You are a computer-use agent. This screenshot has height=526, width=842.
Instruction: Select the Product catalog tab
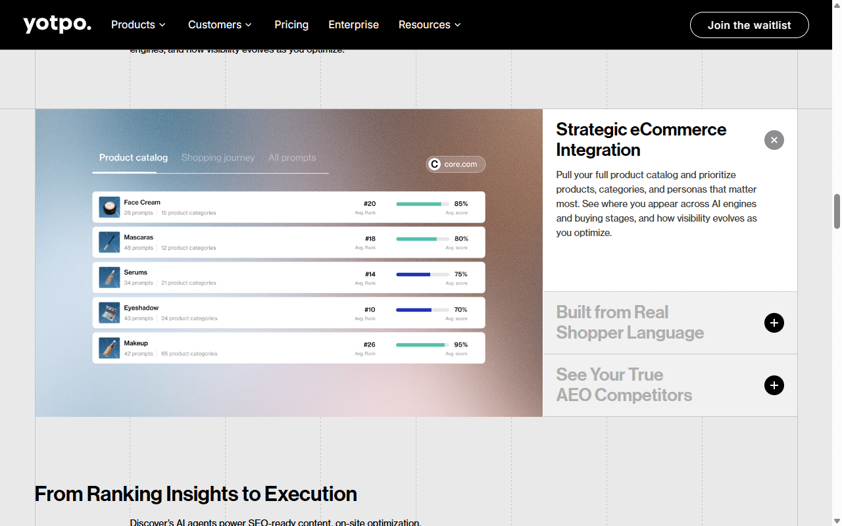134,158
